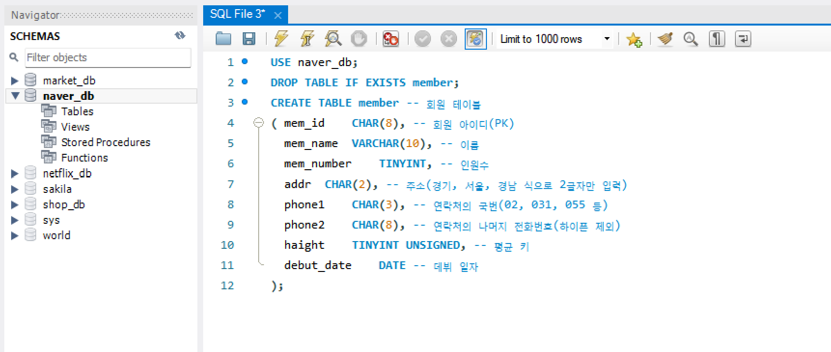Run Explain plan magnifier-lightning icon
This screenshot has height=352, width=831.
[x=333, y=39]
